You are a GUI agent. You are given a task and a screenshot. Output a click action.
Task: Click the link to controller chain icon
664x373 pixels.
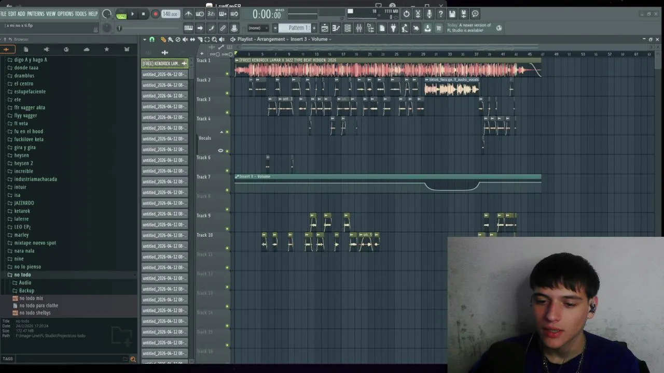point(223,28)
